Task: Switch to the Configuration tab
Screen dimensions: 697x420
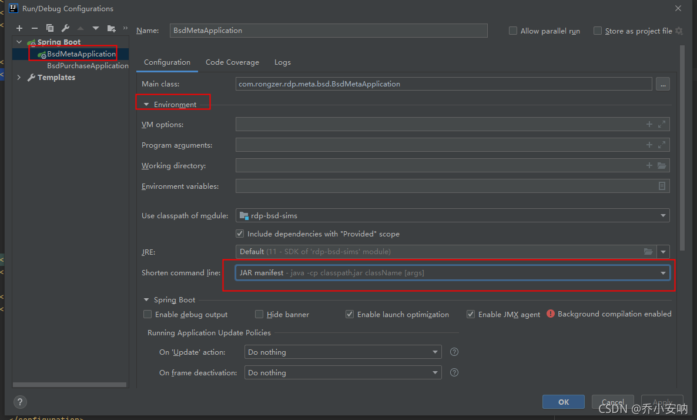Action: click(167, 62)
